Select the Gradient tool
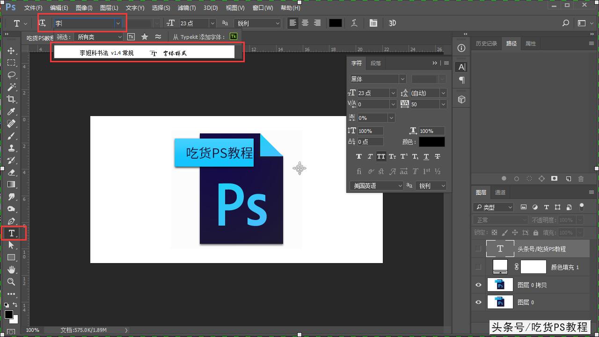This screenshot has height=337, width=599. pyautogui.click(x=11, y=184)
